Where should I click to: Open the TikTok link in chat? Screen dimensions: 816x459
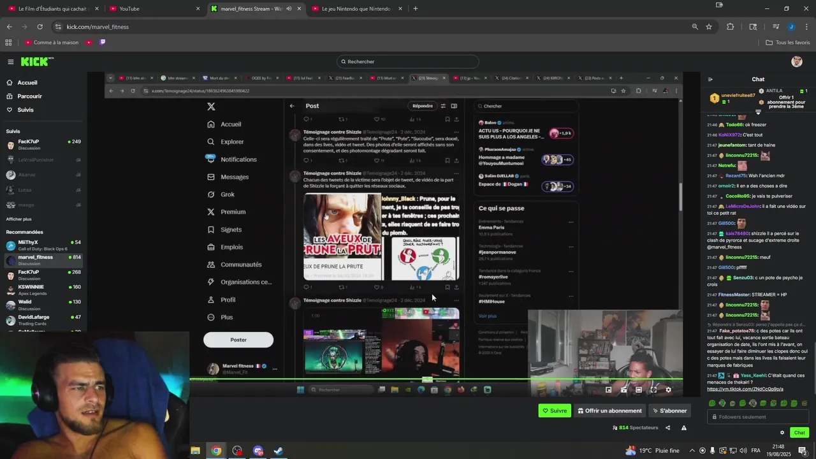click(745, 389)
